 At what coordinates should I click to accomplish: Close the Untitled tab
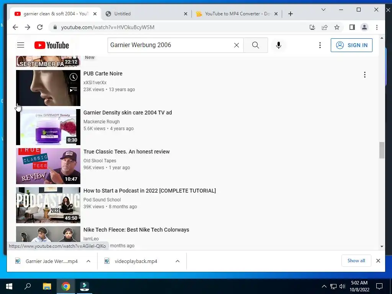[186, 14]
